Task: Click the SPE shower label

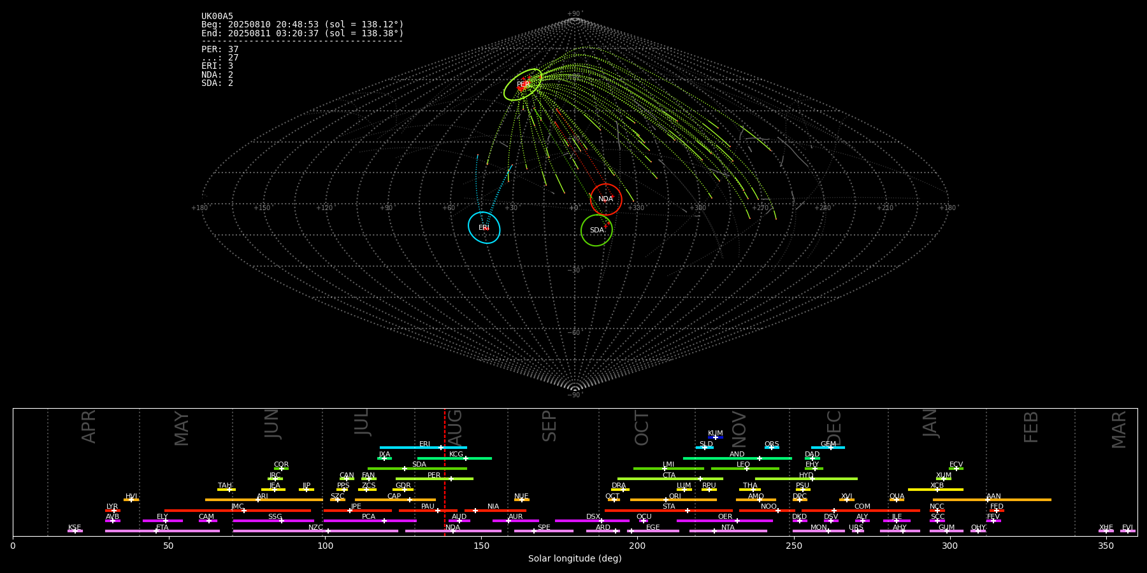Action: point(544,528)
